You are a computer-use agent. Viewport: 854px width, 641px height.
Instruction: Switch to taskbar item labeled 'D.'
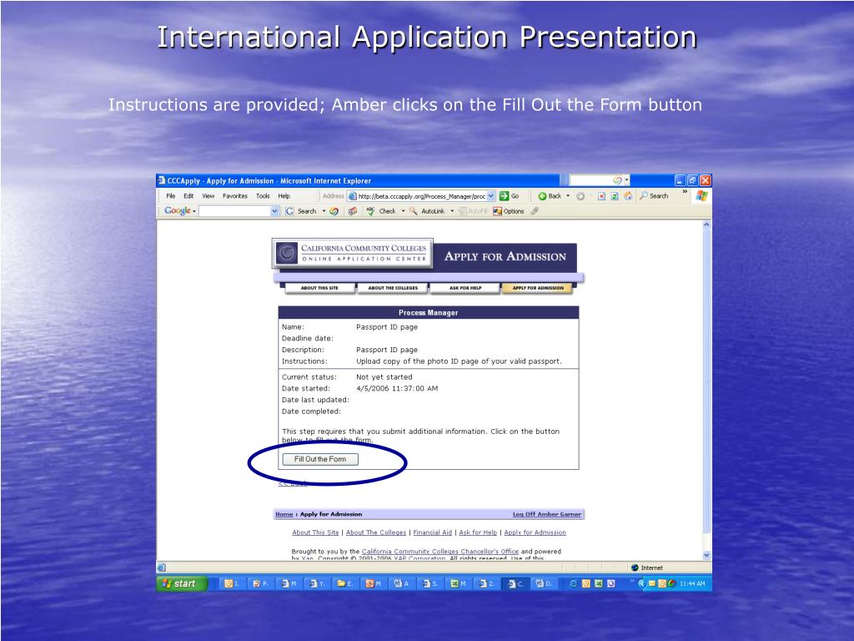543,583
